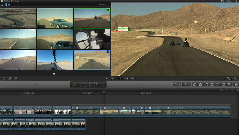This screenshot has width=239, height=135.
Task: Pause playback in the viewer
Action: coord(120,79)
